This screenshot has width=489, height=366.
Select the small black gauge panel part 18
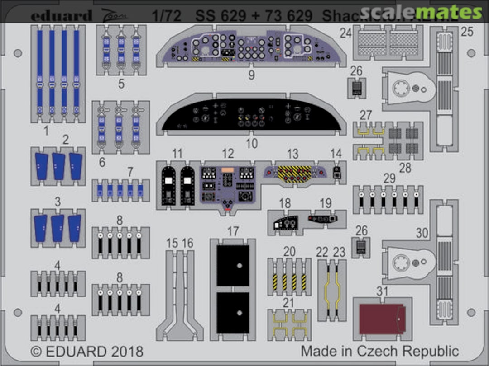(x=285, y=223)
